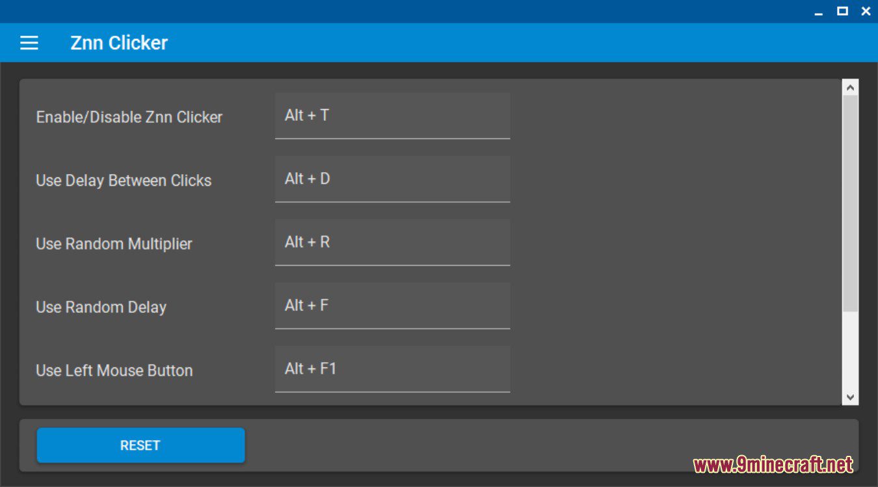Open the hamburger navigation menu
Image resolution: width=878 pixels, height=487 pixels.
tap(29, 43)
